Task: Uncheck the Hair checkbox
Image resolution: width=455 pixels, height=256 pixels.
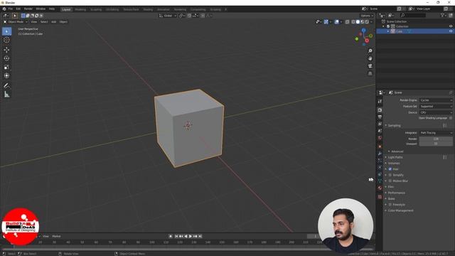Action: point(390,169)
